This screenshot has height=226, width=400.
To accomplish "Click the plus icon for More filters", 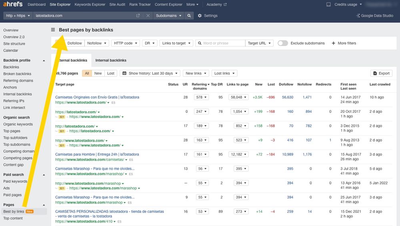I will click(x=334, y=43).
